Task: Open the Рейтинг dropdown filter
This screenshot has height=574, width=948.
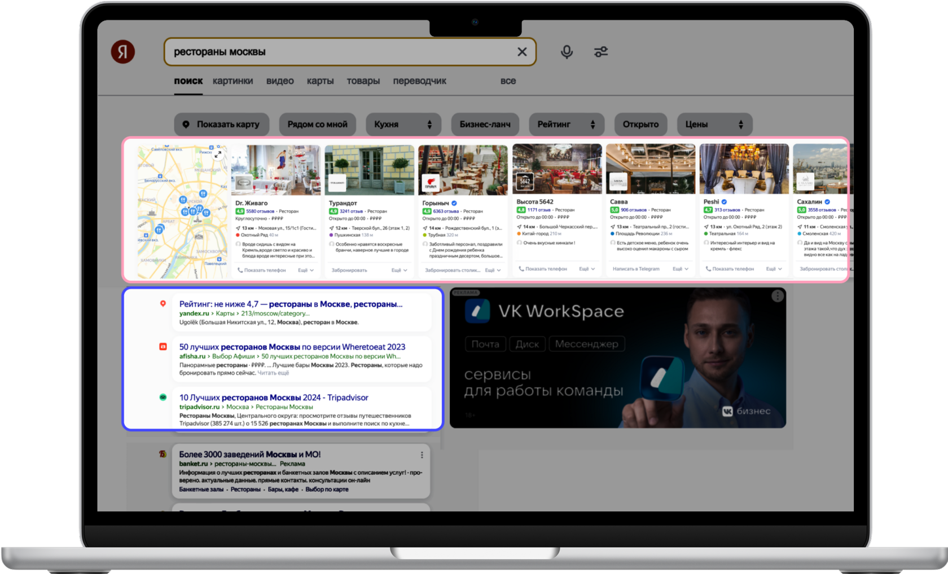Action: click(x=567, y=125)
